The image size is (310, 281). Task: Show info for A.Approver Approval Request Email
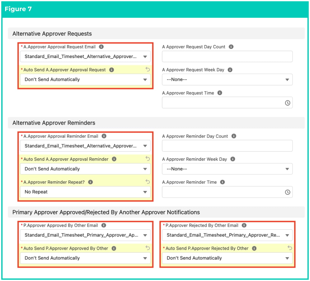point(101,47)
